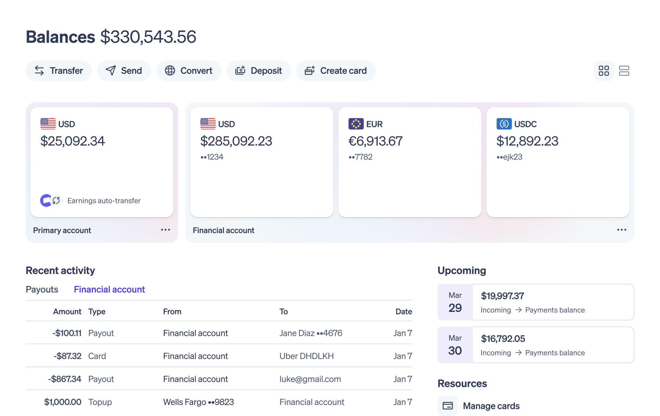Click the Manage cards icon
660x416 pixels.
448,406
